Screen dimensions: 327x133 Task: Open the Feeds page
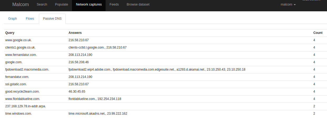(x=114, y=4)
